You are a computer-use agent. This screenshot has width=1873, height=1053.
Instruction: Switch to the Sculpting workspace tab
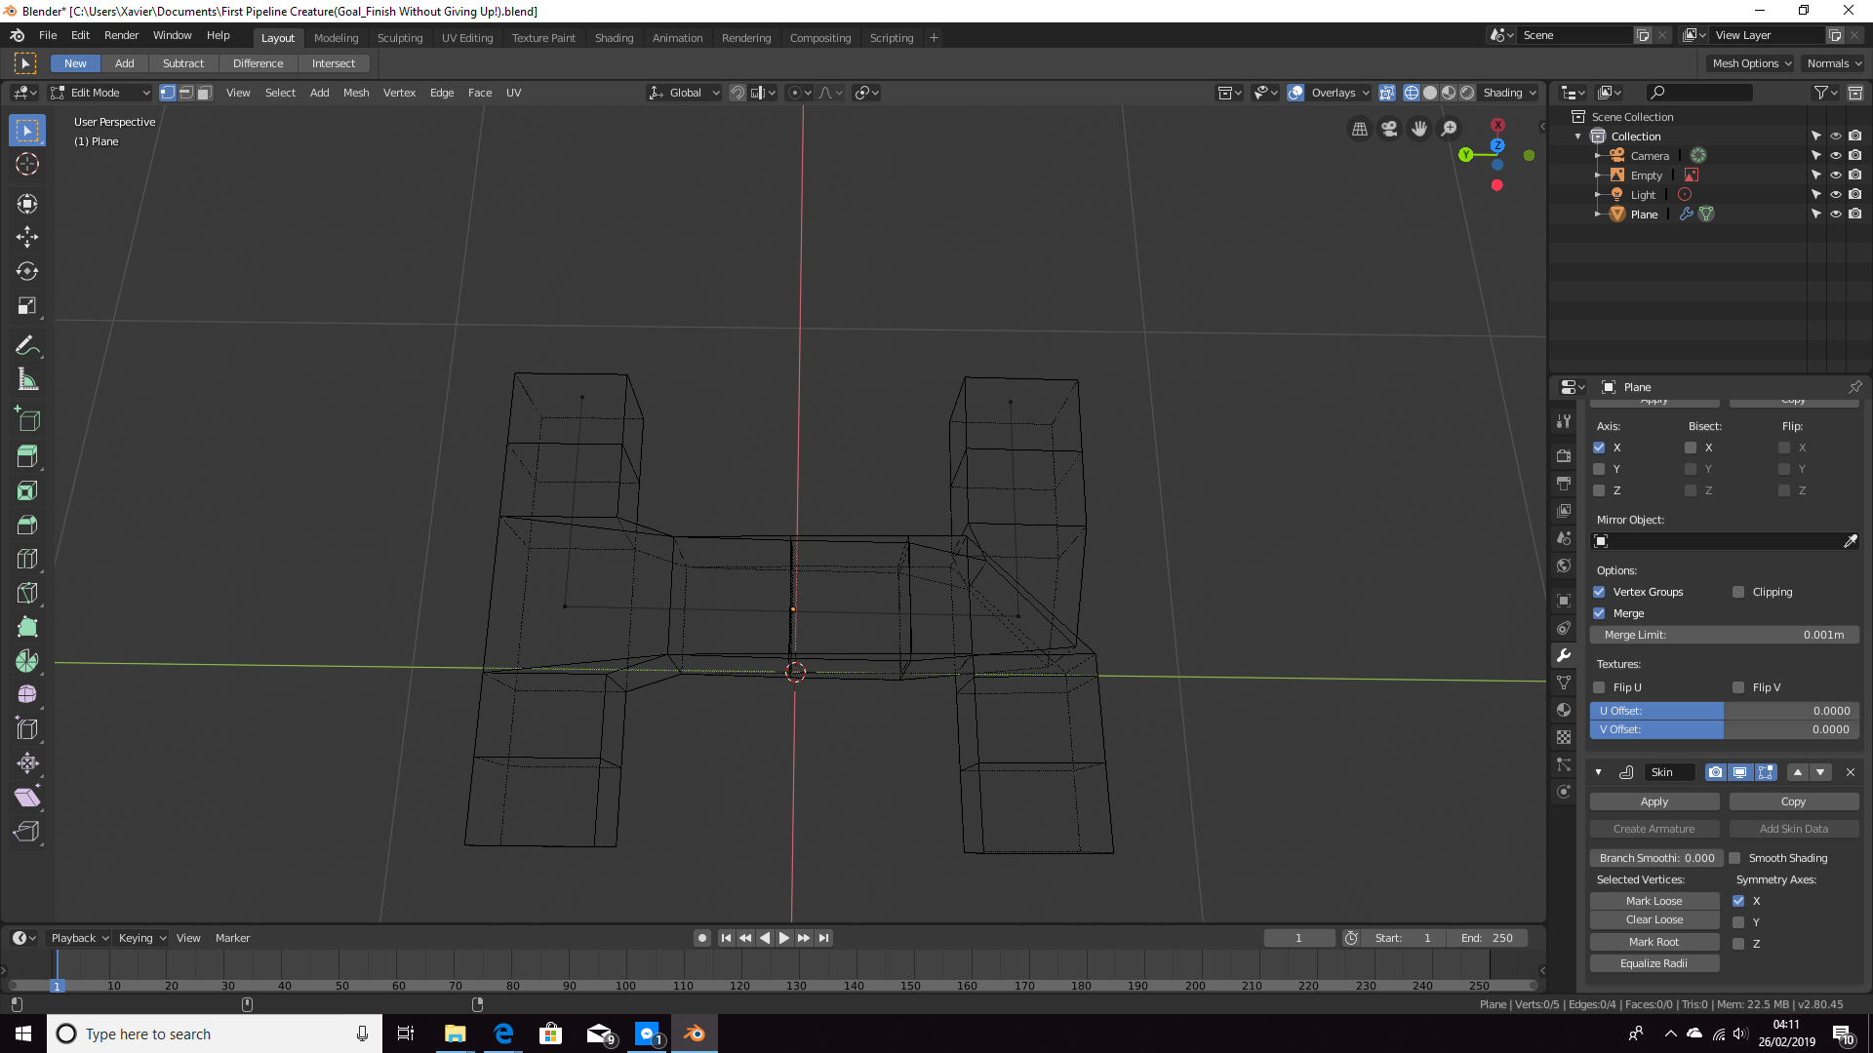coord(400,38)
